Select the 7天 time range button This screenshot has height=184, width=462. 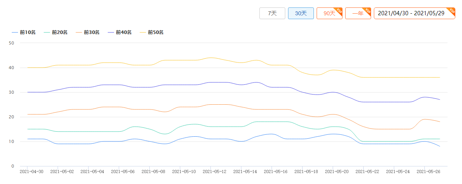[272, 13]
